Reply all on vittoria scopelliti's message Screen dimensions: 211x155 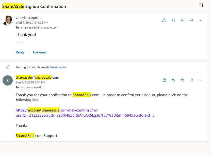tap(182, 20)
